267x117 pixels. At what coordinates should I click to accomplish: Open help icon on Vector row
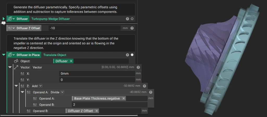(x=138, y=67)
